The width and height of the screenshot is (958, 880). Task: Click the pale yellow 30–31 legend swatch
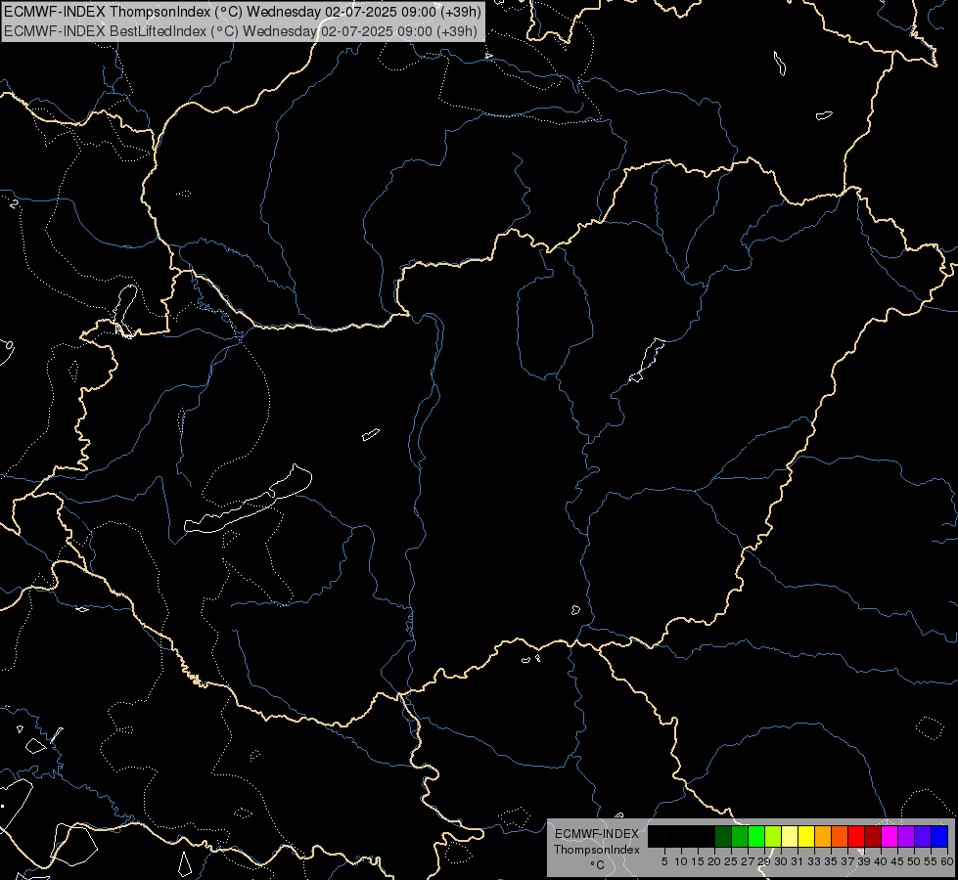pyautogui.click(x=790, y=836)
